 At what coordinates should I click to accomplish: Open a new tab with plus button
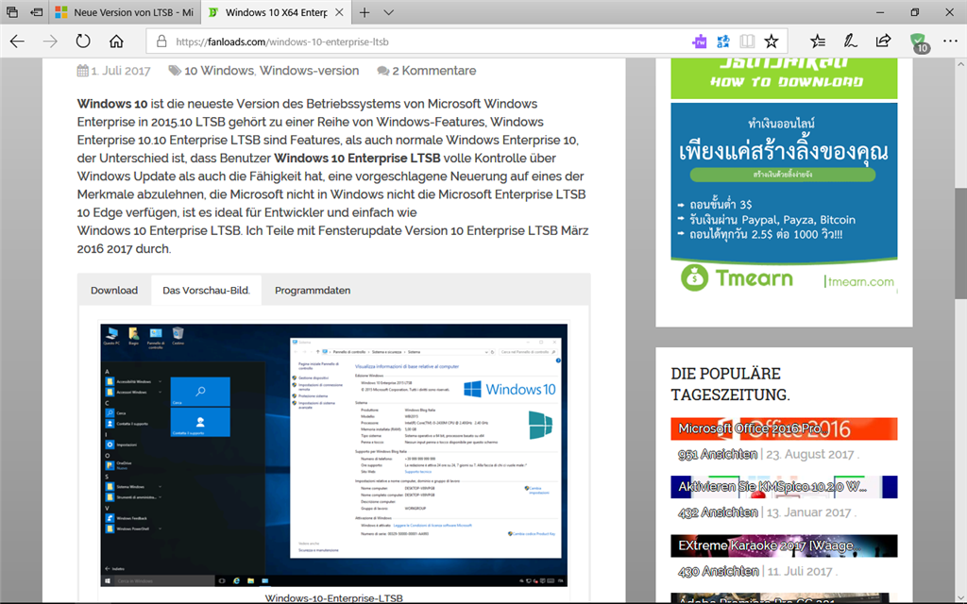[365, 12]
